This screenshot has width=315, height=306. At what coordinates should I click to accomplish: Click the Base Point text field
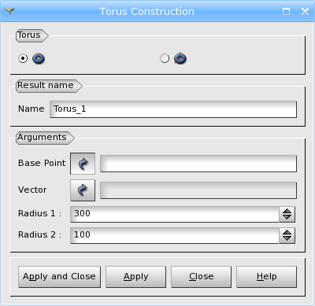[x=198, y=164]
